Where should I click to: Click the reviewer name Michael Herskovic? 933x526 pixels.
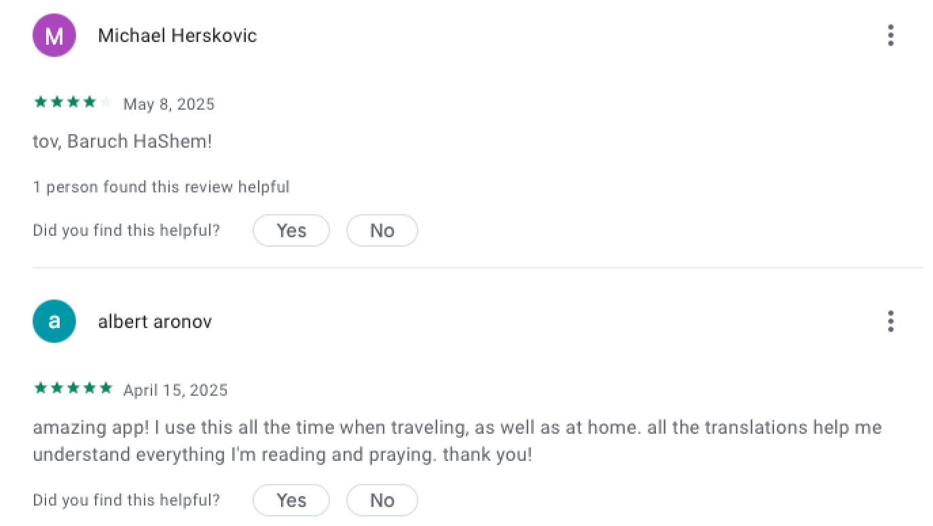tap(177, 35)
